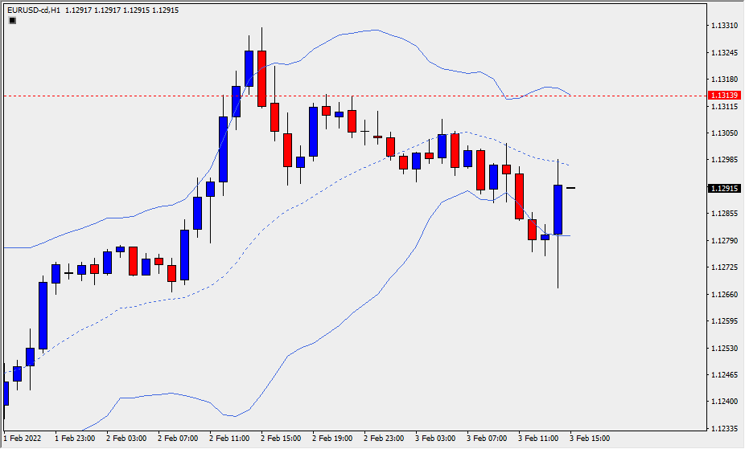Click the small black square below the chart title
Viewport: 745px width, 449px height.
click(12, 21)
